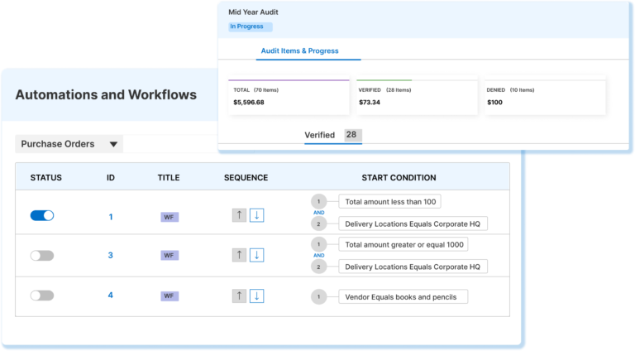Move workflow 4 down in sequence
This screenshot has width=635, height=351.
pos(256,296)
